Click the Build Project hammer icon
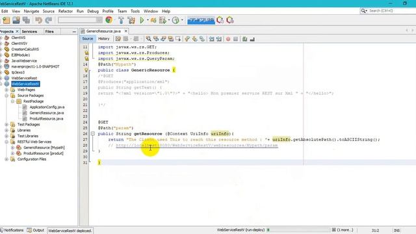Screen dimensions: 416x234 point(121,20)
